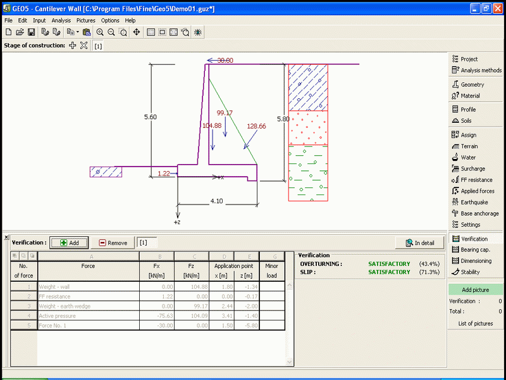Select the Pan view arrows tool
Viewport: 506px width, 380px height.
[137, 32]
